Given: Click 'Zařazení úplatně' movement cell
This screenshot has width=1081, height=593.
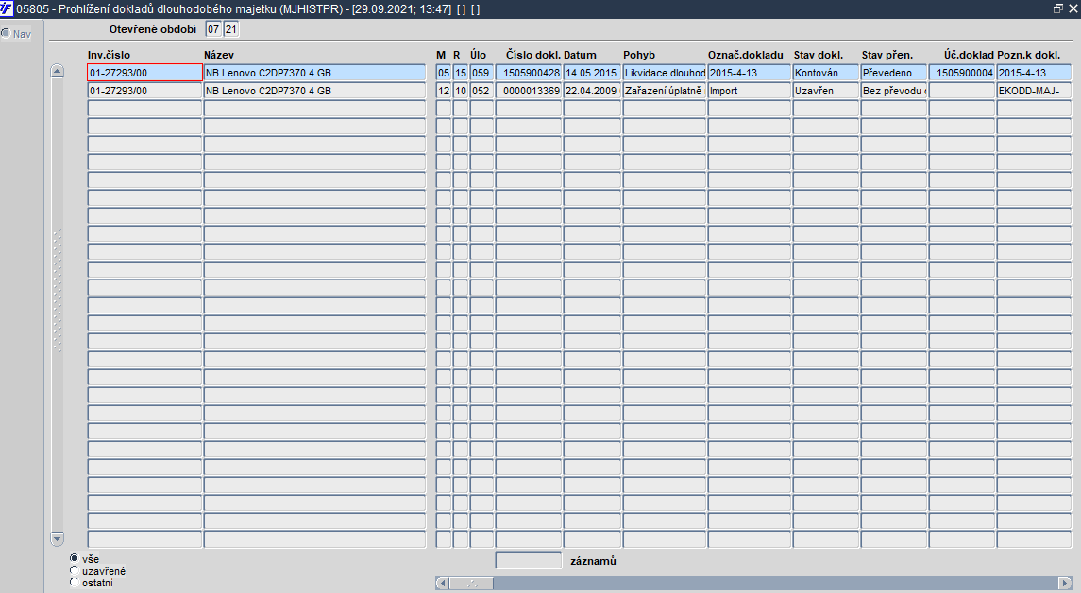Looking at the screenshot, I should 665,91.
